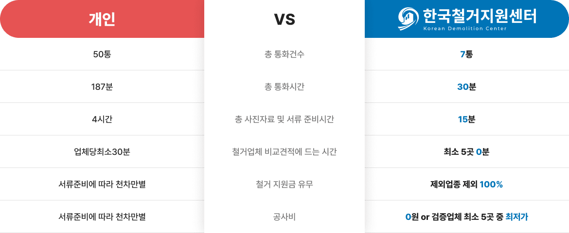Click the 한국철거지원센터 logo icon
Screen dimensions: 569x233
[x=409, y=18]
